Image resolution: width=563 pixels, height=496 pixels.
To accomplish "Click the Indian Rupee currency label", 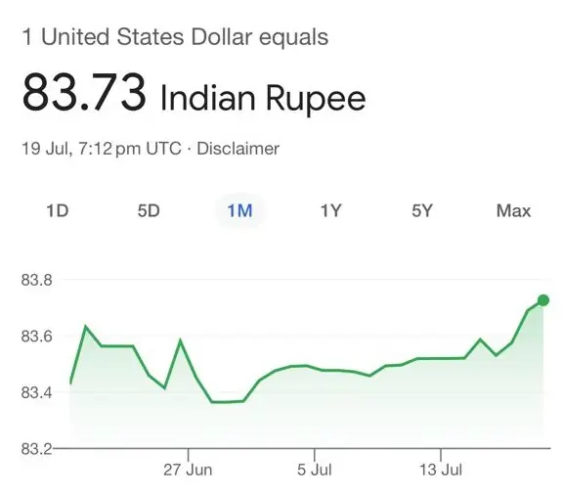I will (x=263, y=98).
